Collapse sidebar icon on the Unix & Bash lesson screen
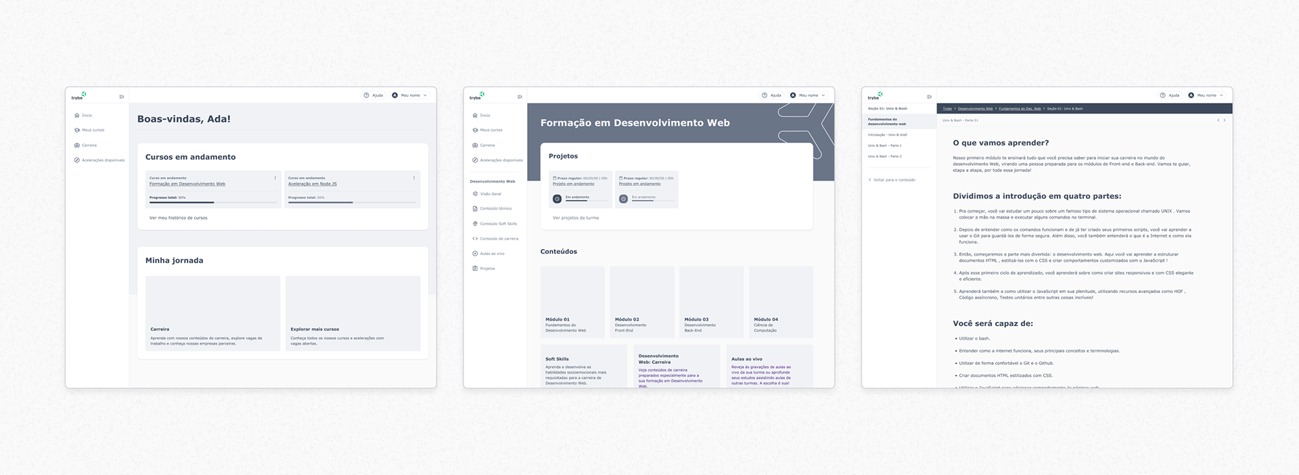1299x475 pixels. (929, 97)
